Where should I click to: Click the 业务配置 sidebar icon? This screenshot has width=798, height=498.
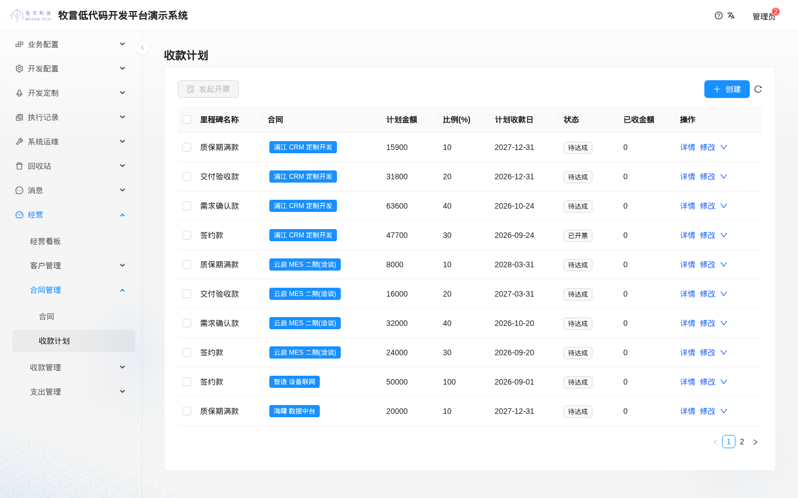[x=19, y=44]
